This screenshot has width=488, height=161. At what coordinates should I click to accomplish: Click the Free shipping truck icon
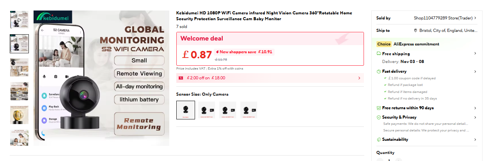pyautogui.click(x=379, y=54)
